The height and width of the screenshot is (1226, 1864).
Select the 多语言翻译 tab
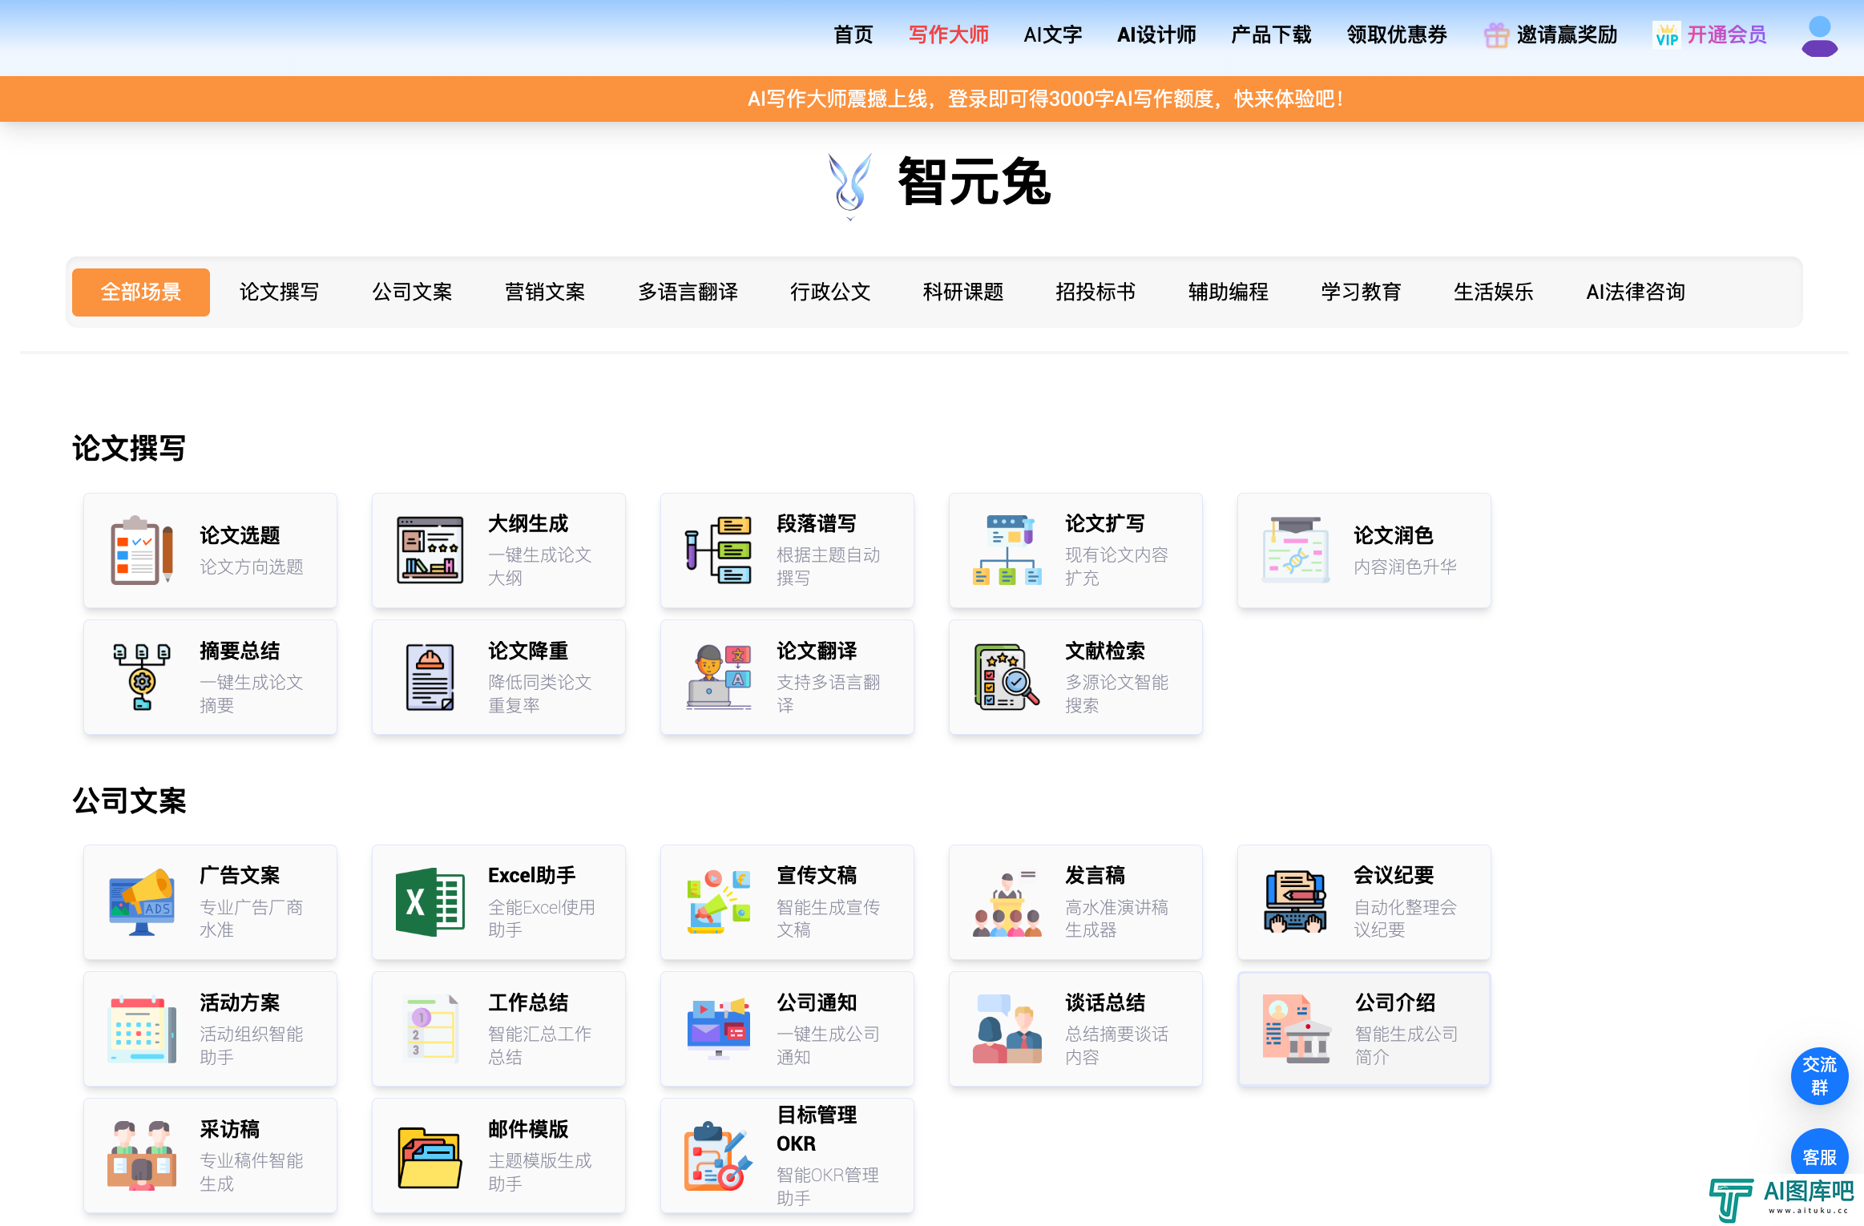[688, 292]
